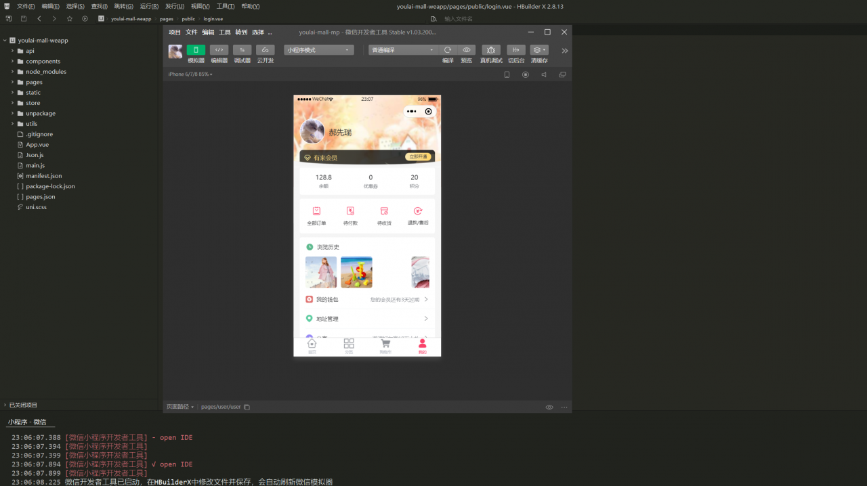Image resolution: width=867 pixels, height=486 pixels.
Task: Click the 预览 preview eye icon
Action: click(x=466, y=50)
